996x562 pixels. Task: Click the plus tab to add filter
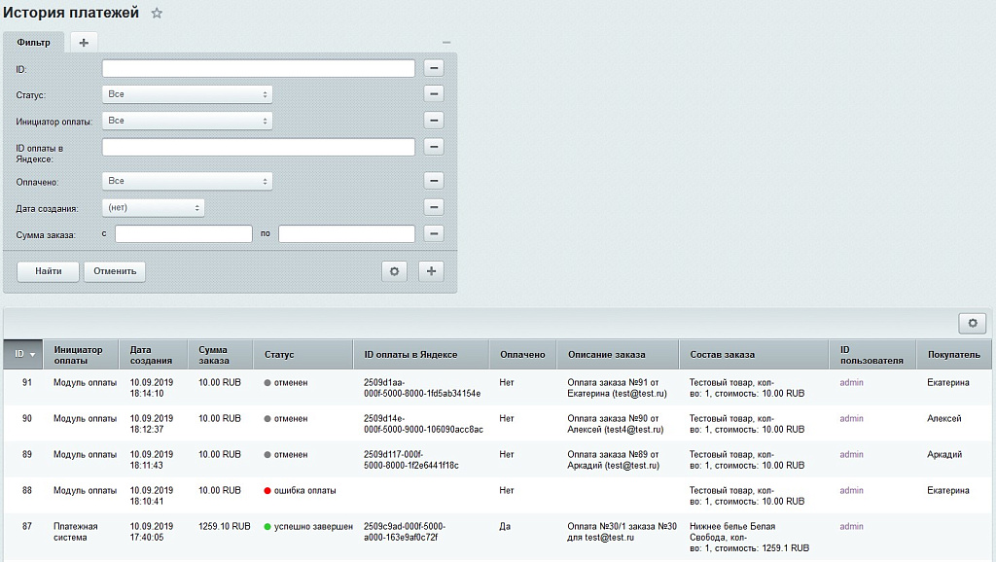pos(84,43)
